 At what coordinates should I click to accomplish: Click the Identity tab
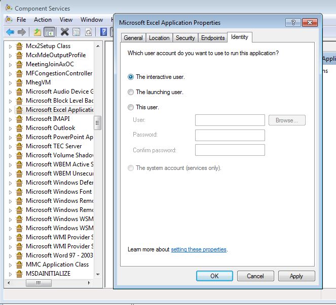[x=240, y=37]
